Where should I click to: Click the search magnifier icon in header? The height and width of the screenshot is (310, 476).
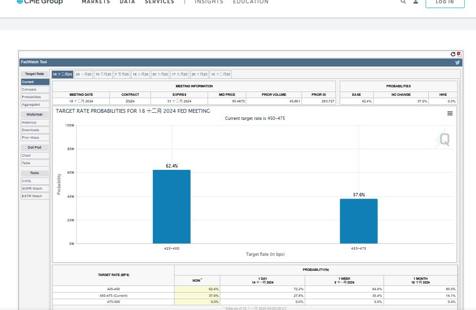point(403,2)
